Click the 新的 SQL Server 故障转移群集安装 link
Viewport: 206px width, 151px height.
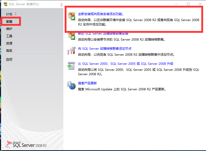(103, 34)
